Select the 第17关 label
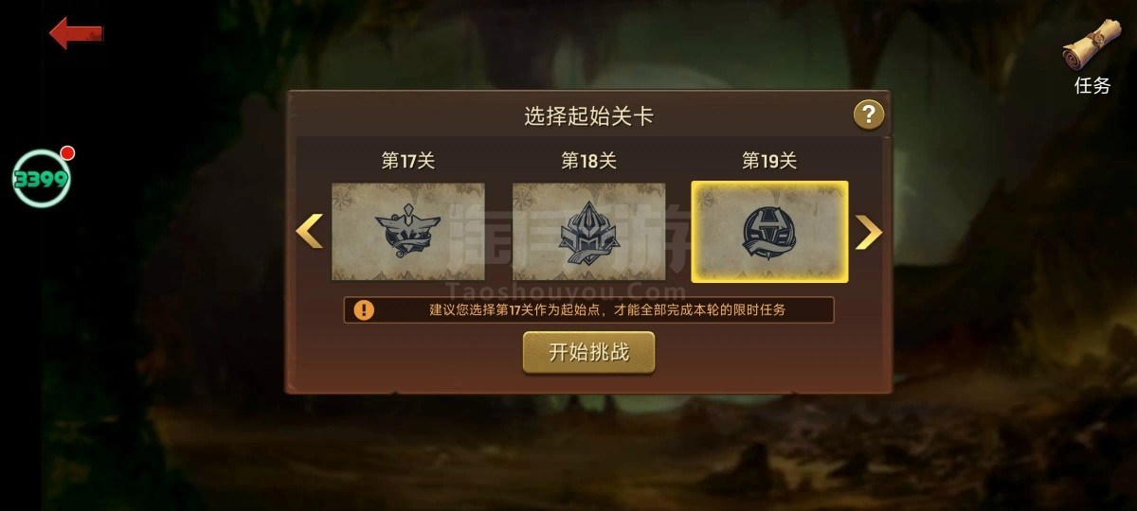Viewport: 1137px width, 511px height. tap(408, 161)
